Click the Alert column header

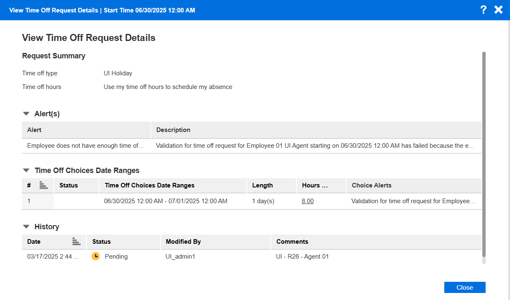(34, 130)
